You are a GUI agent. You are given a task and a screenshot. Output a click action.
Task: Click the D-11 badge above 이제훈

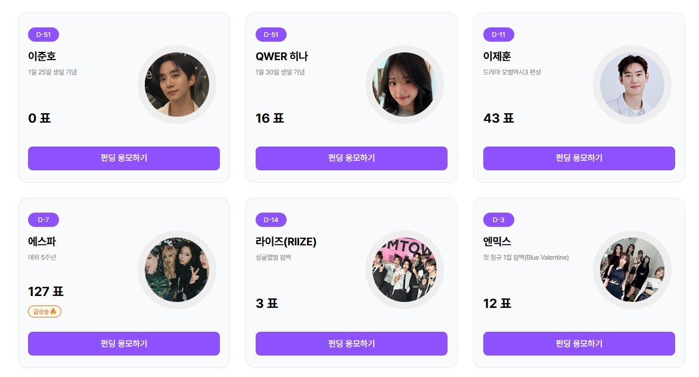point(499,35)
